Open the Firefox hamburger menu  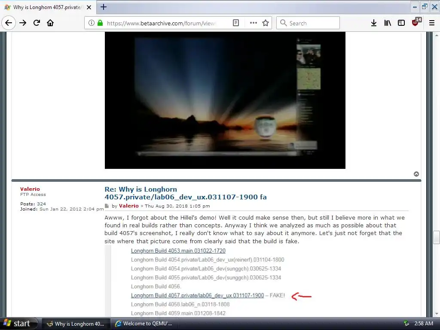432,23
